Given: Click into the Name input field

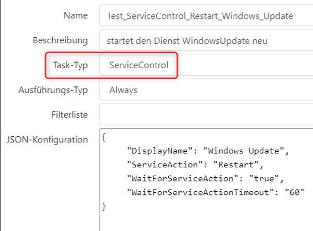Looking at the screenshot, I should pyautogui.click(x=207, y=16).
